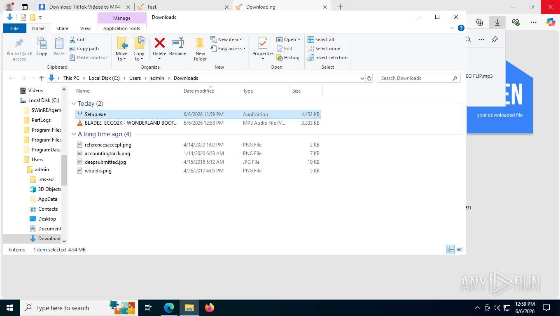
Task: Rename the selected file
Action: tap(177, 46)
